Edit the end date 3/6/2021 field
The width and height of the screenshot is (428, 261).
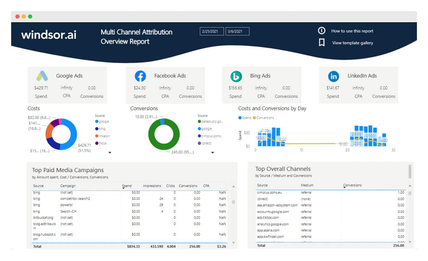237,31
